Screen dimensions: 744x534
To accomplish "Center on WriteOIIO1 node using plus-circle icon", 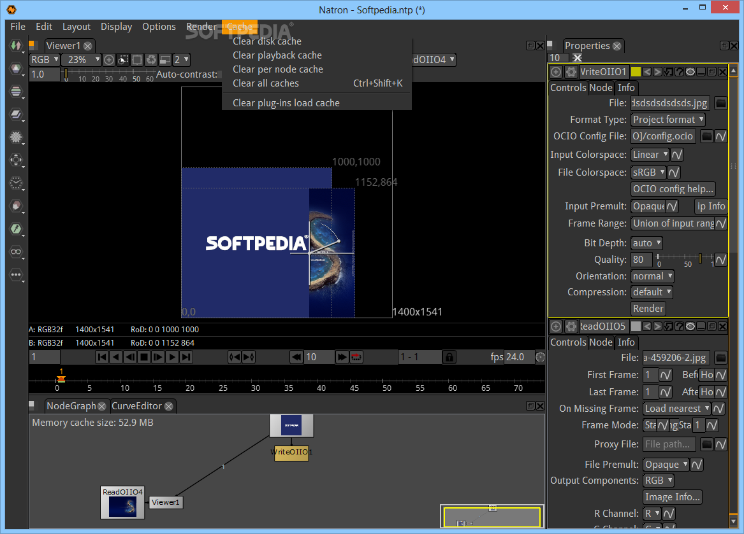I will click(x=556, y=72).
